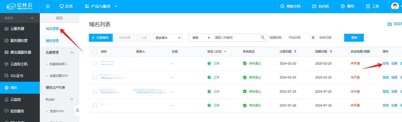Click the 开始日期 date field
The height and width of the screenshot is (122, 402).
[x=297, y=38]
